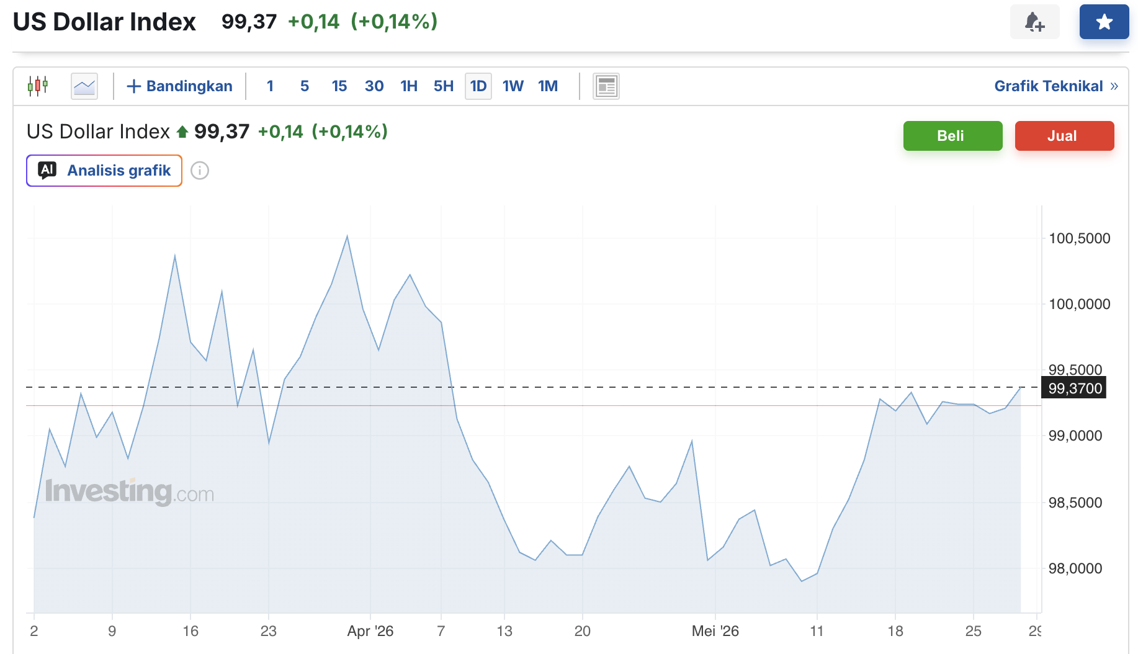The width and height of the screenshot is (1138, 654).
Task: Select the 5 minute interval
Action: [305, 86]
